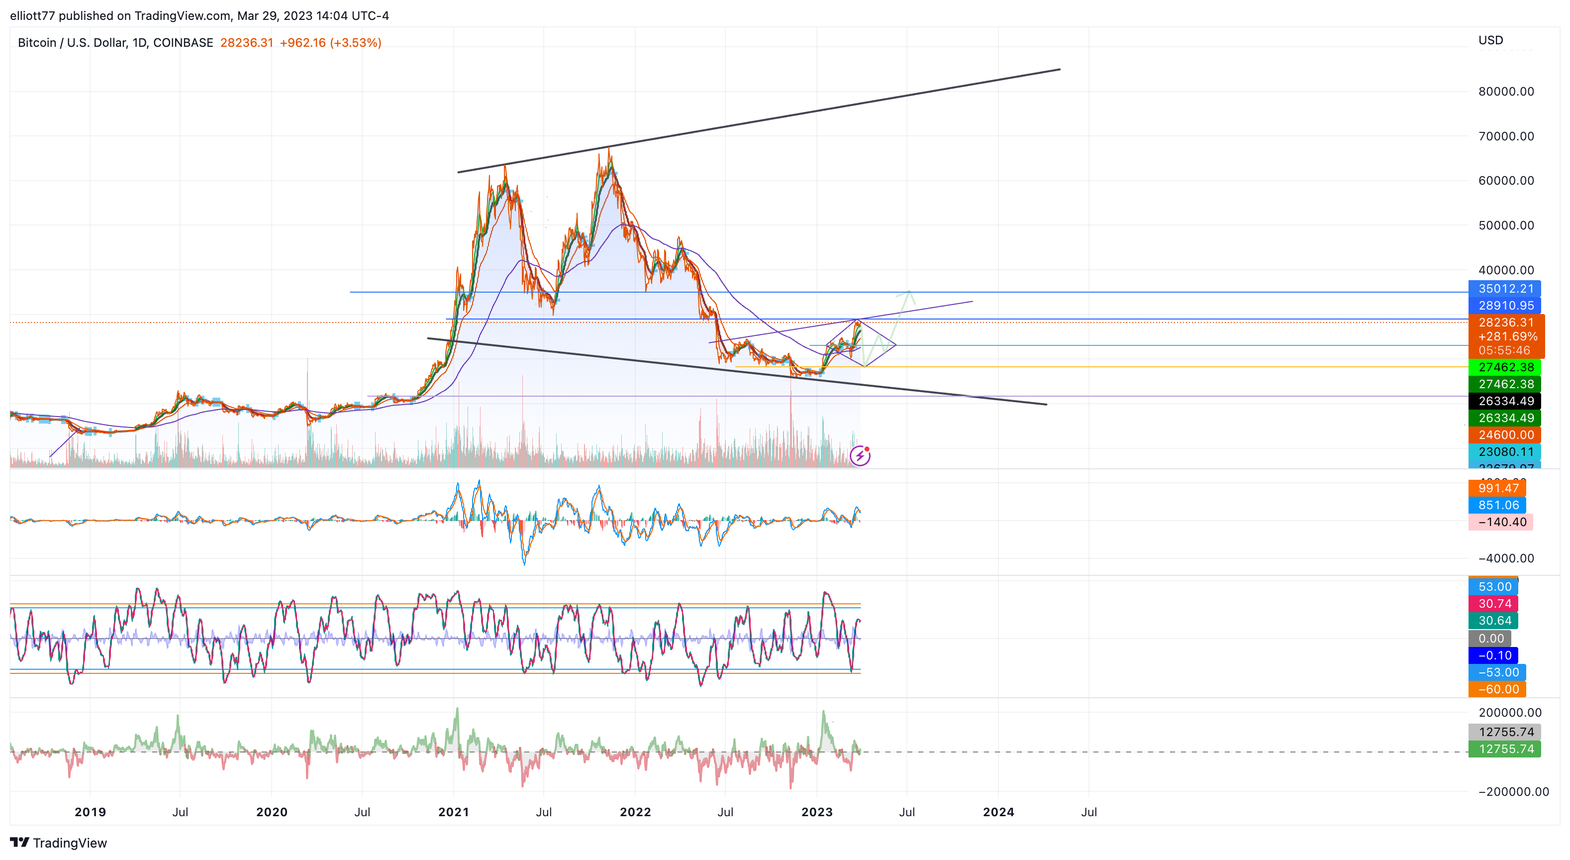Click the 2021 label on time axis
Viewport: 1570px width, 860px height.
[454, 812]
